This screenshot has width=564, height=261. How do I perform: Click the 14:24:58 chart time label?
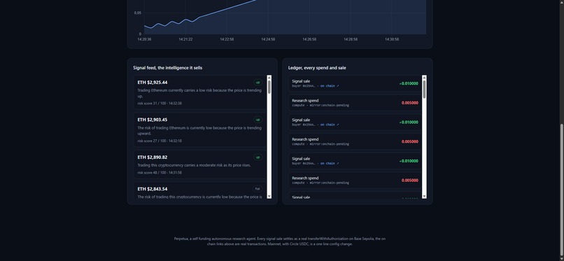(268, 40)
